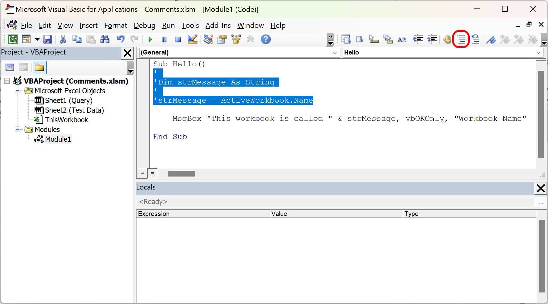Open Project Explorer toolbar icon
Image resolution: width=548 pixels, height=304 pixels.
click(208, 39)
